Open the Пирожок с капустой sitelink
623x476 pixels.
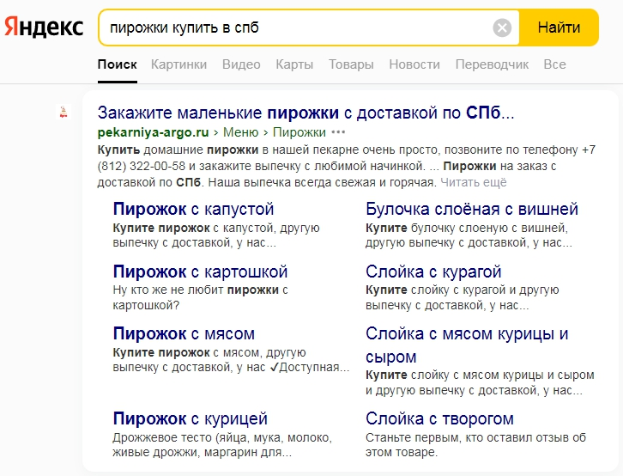193,209
